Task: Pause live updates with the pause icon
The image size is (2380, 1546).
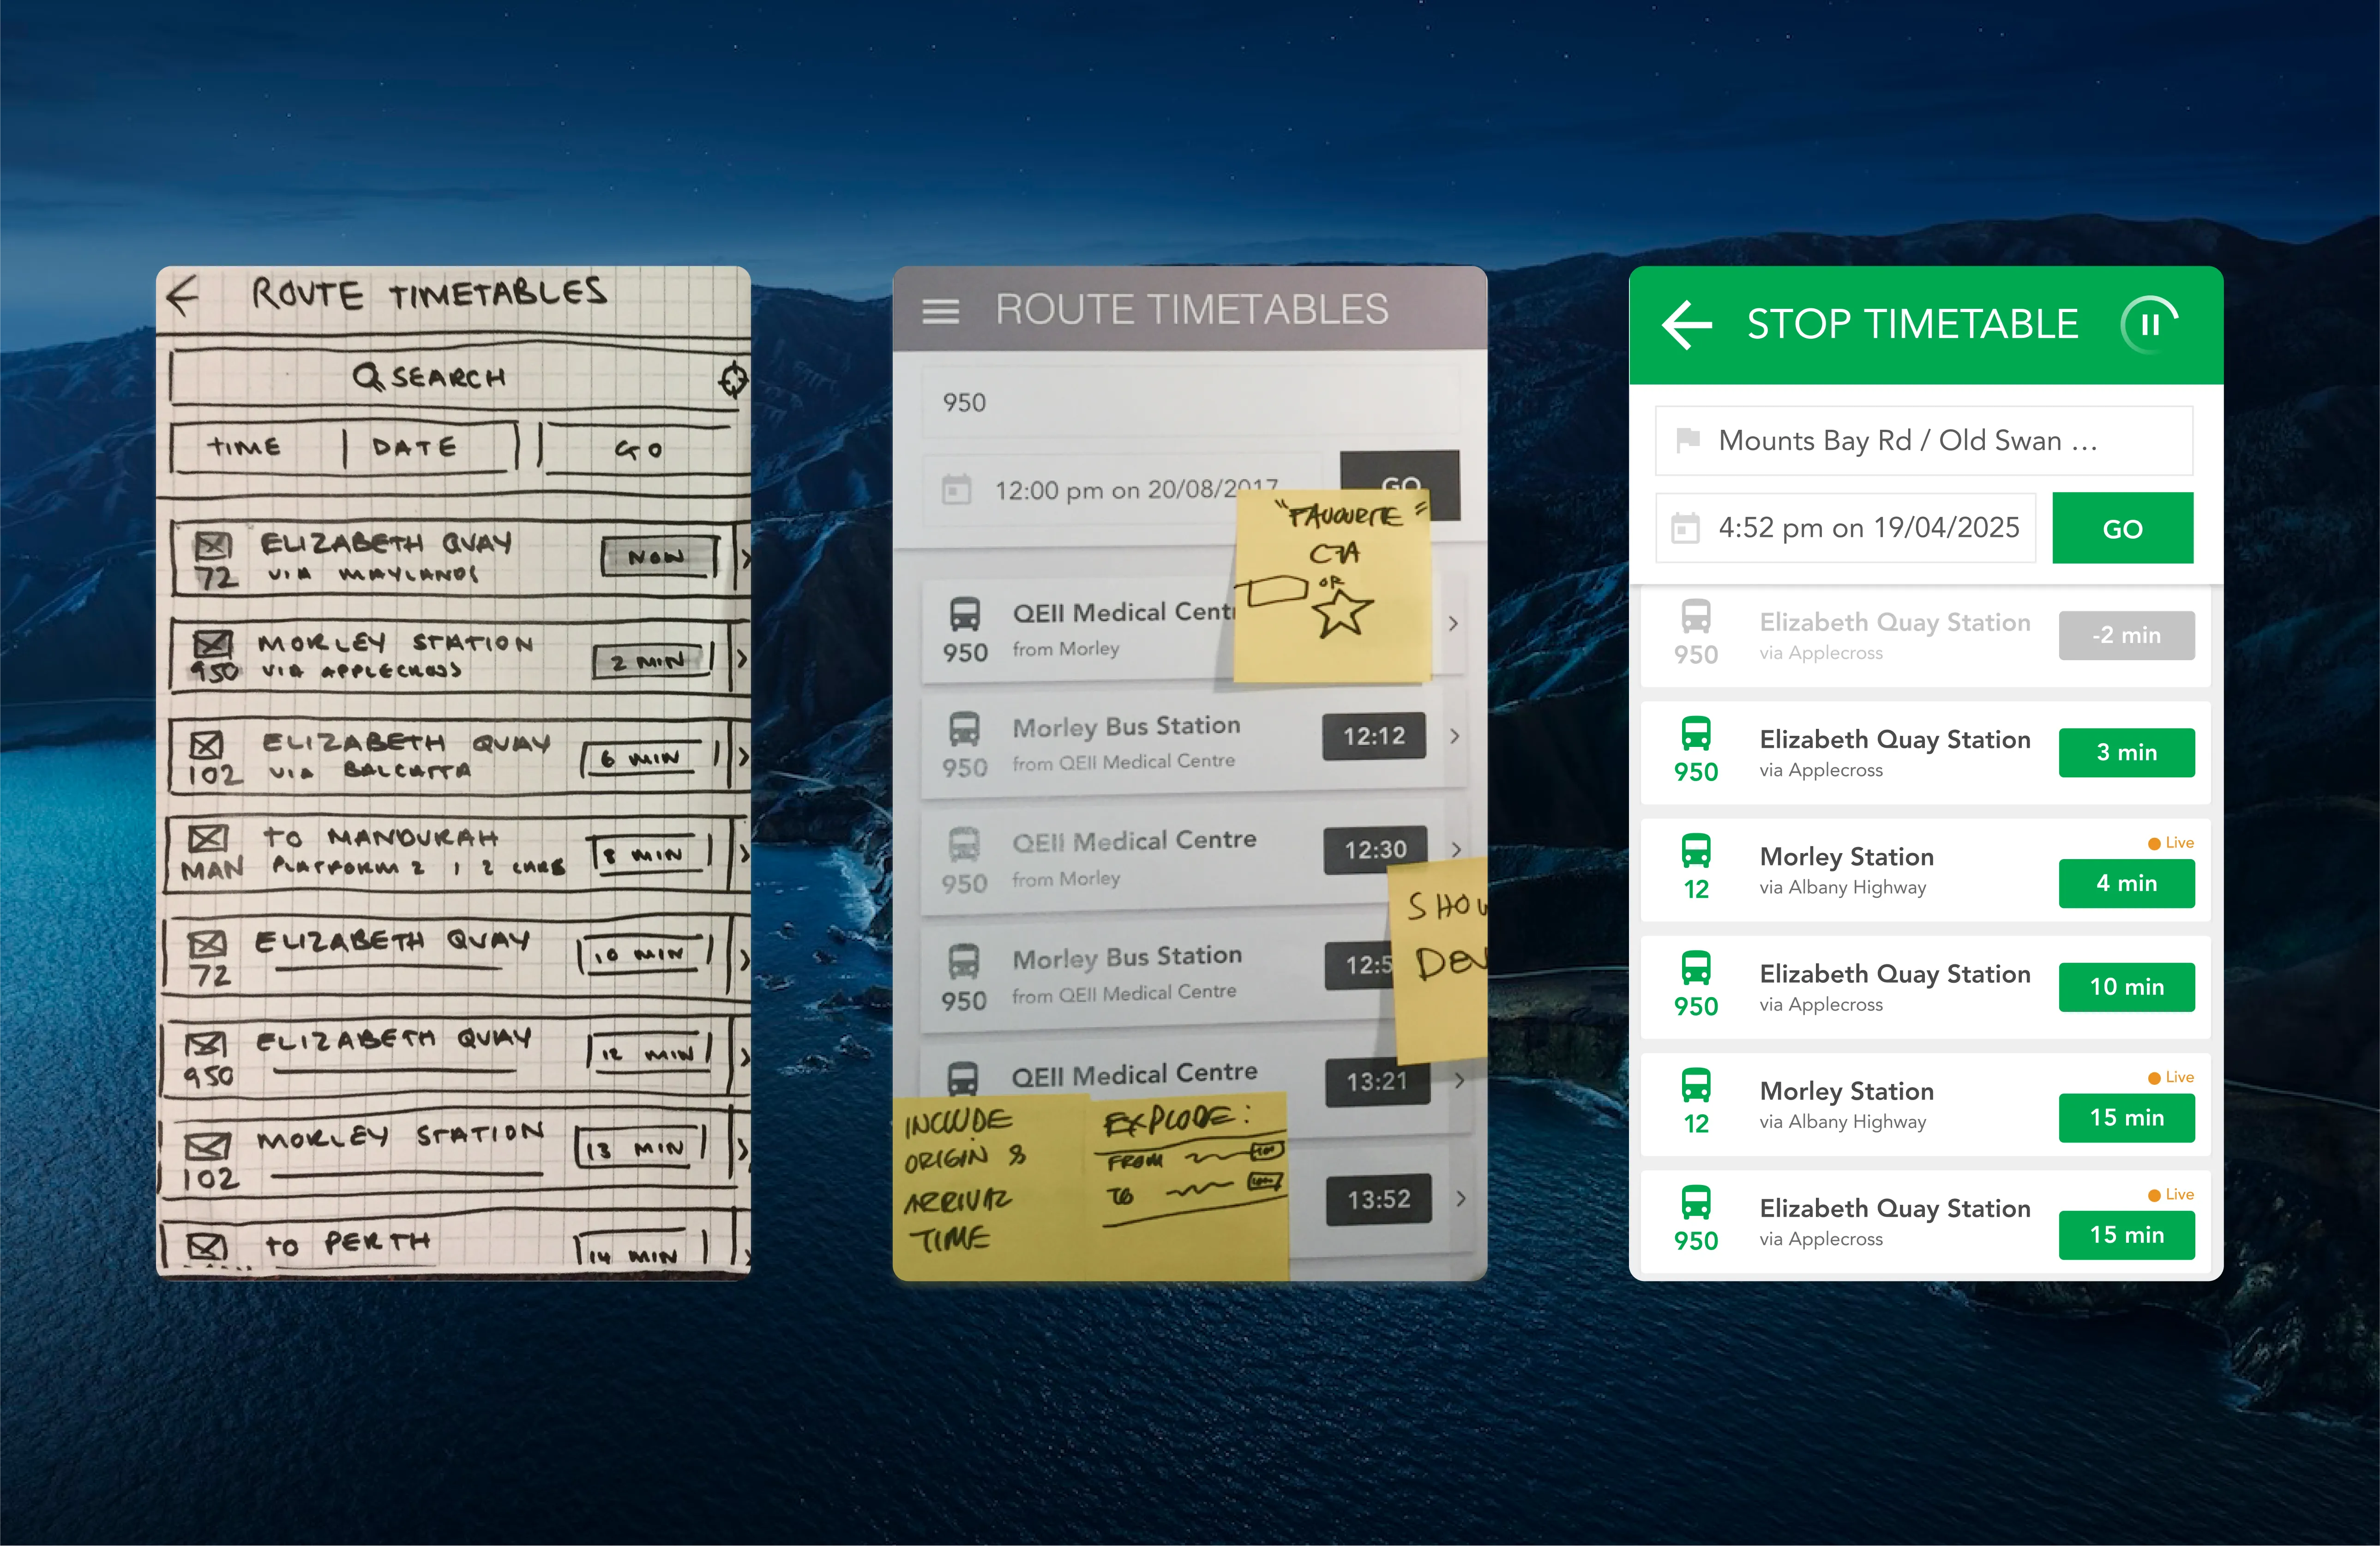Action: click(x=2149, y=325)
